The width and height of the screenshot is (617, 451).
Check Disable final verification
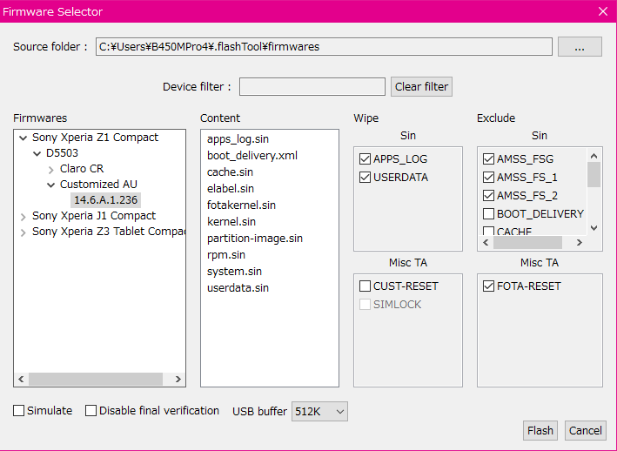coord(91,410)
